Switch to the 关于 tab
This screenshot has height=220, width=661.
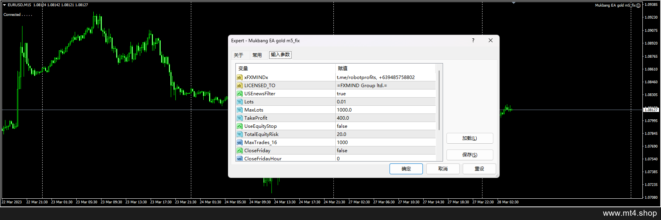[x=239, y=55]
